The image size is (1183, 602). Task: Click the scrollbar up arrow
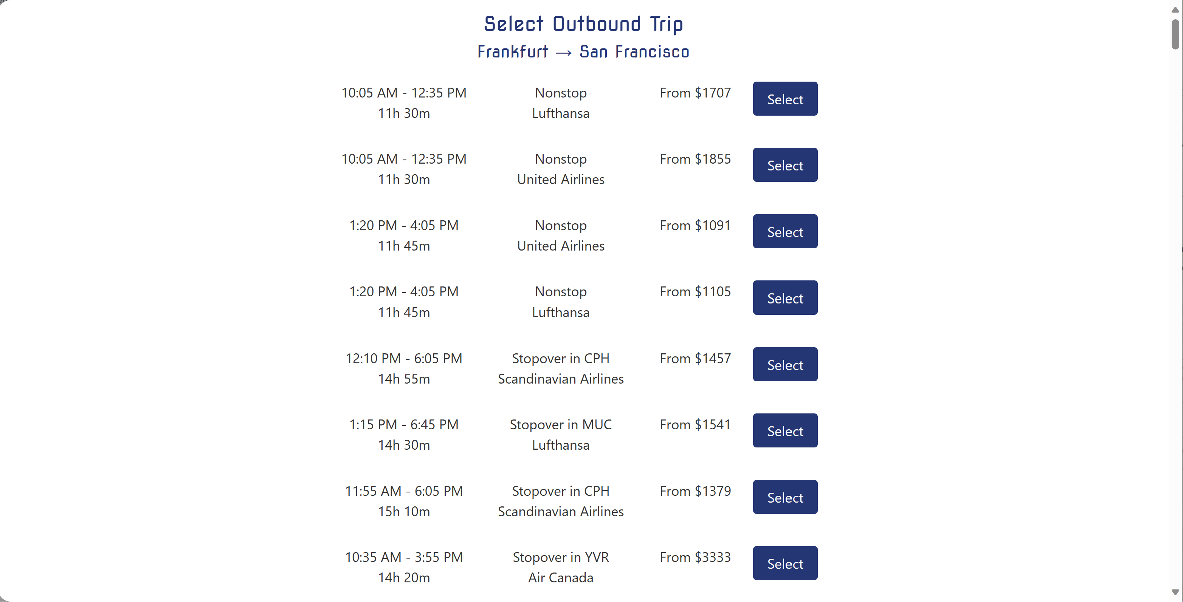click(1175, 10)
